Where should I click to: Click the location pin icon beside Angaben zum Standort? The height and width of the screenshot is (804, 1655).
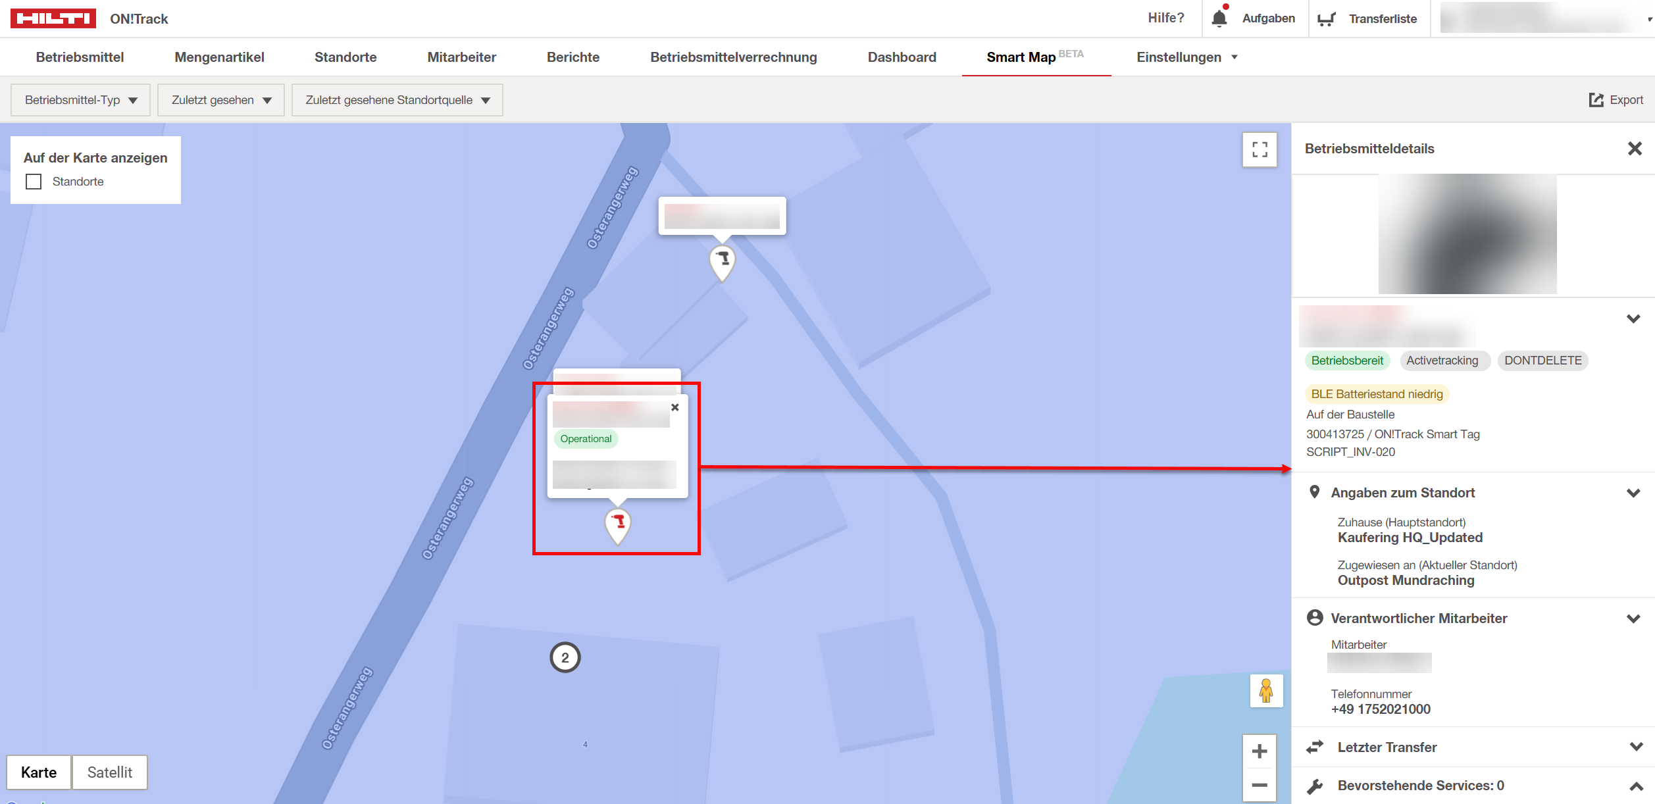tap(1314, 492)
